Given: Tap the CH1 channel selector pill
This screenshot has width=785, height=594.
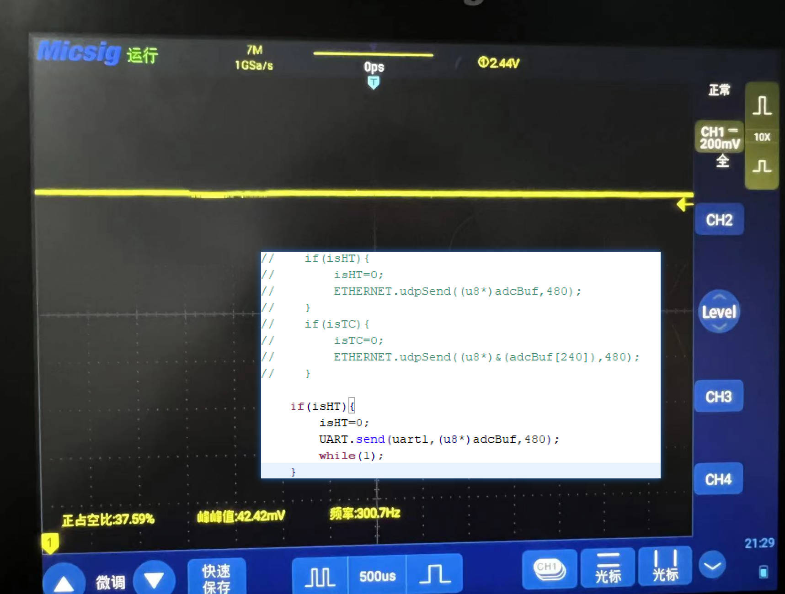Looking at the screenshot, I should [550, 569].
